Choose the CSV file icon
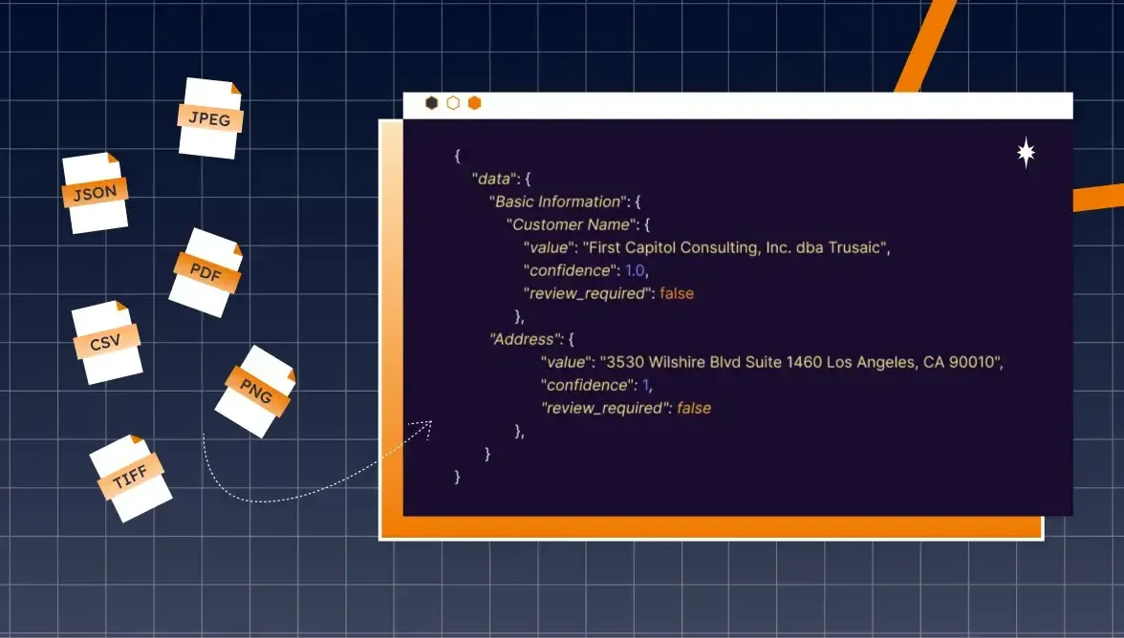This screenshot has height=638, width=1124. 107,342
